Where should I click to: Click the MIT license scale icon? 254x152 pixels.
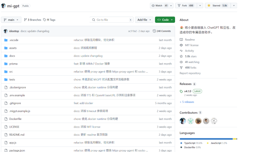click(181, 45)
